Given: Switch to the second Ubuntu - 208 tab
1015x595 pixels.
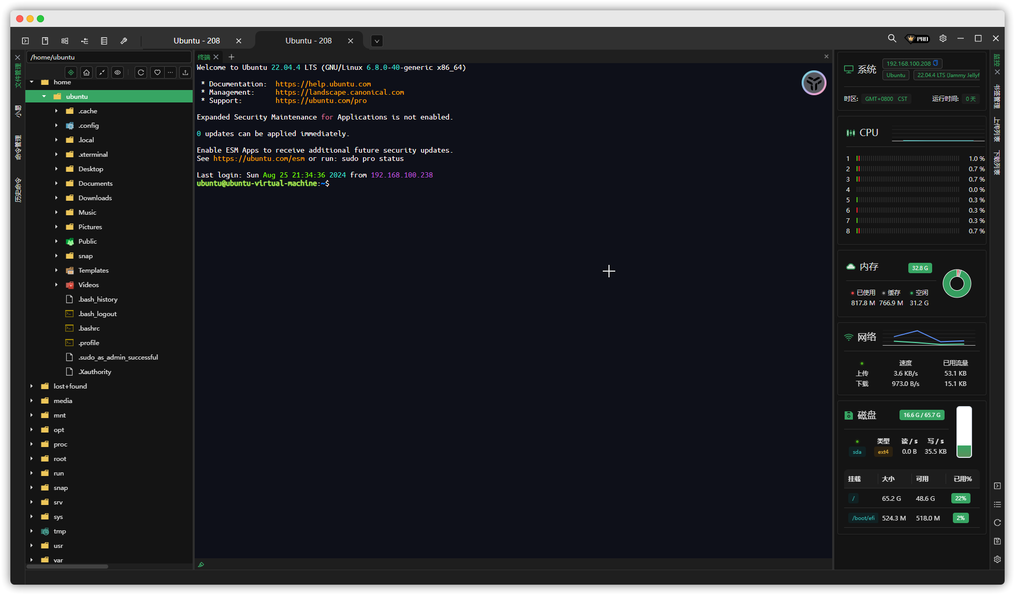Looking at the screenshot, I should [x=308, y=41].
